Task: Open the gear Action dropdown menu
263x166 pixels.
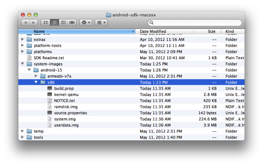Action: tap(85, 22)
